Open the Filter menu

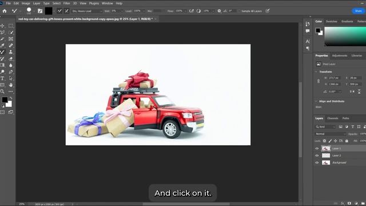click(66, 3)
